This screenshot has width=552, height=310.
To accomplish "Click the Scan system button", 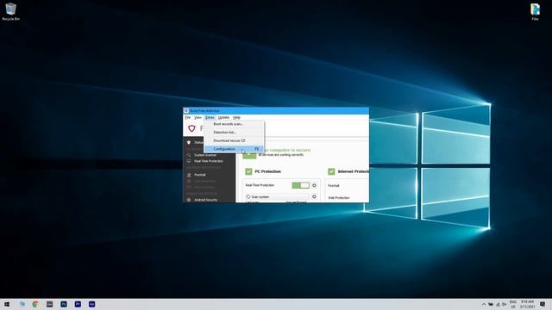I will pyautogui.click(x=277, y=197).
